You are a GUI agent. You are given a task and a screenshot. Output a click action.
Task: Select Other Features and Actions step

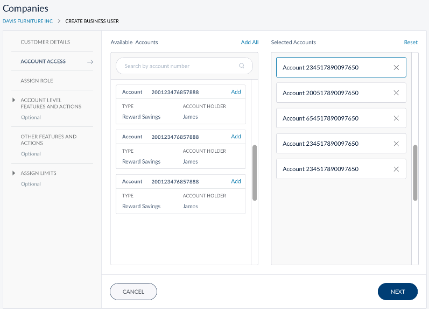[x=48, y=140]
